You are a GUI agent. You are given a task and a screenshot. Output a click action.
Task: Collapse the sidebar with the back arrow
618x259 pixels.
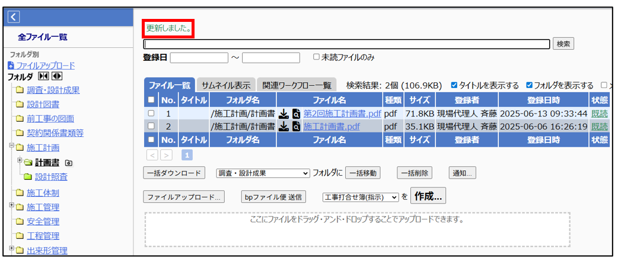(13, 17)
